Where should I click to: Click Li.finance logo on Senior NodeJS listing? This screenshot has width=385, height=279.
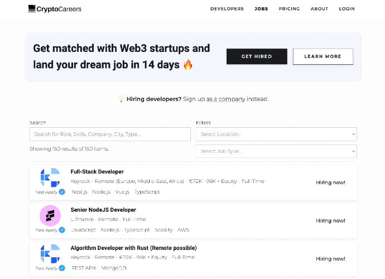[x=50, y=215]
